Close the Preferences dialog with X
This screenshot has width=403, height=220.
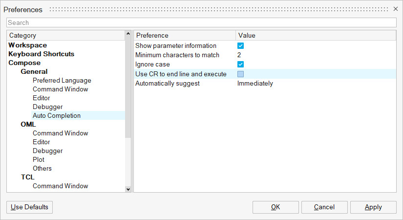pos(396,9)
